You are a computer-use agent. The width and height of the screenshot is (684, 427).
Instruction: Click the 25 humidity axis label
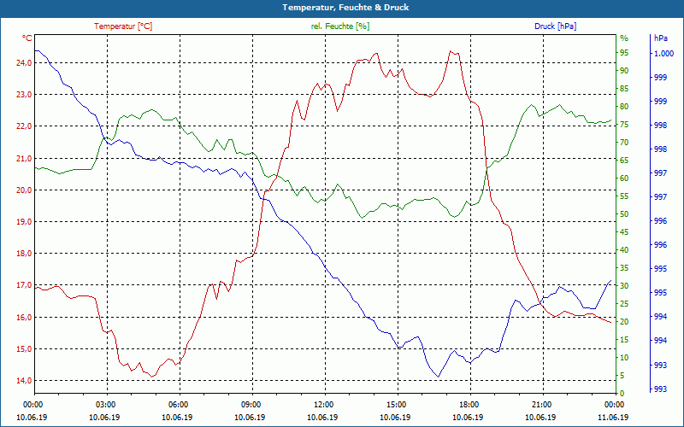point(624,304)
